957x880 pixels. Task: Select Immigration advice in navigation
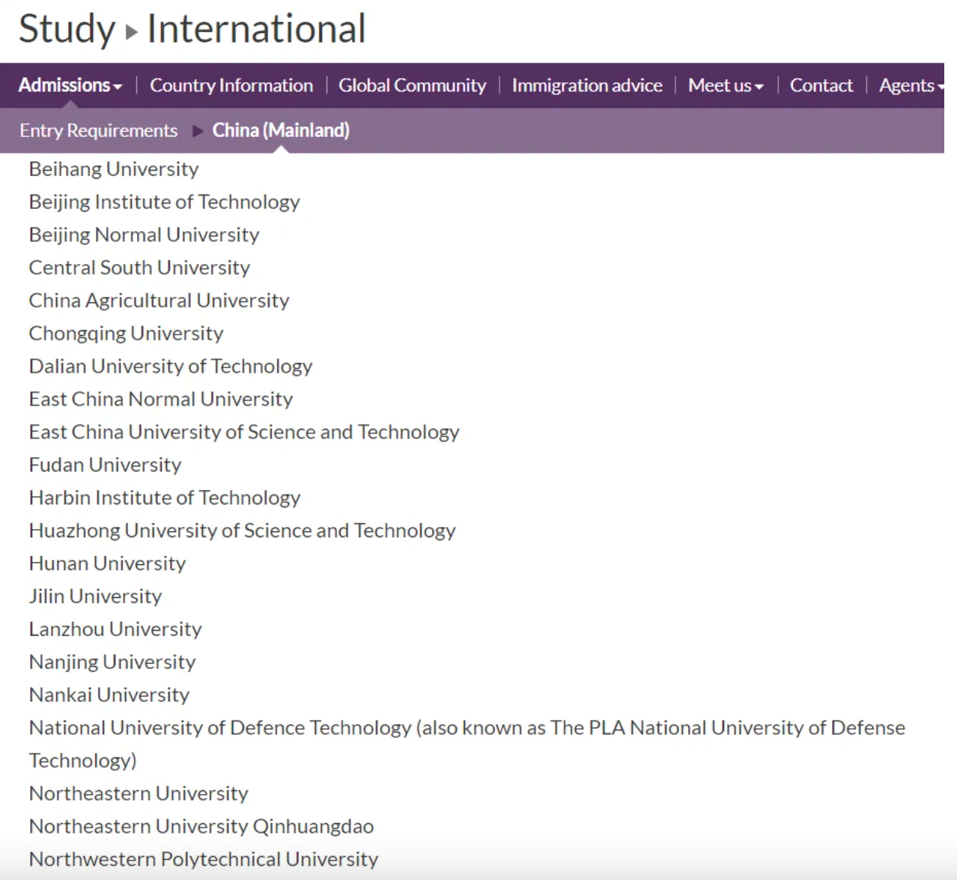pyautogui.click(x=586, y=85)
